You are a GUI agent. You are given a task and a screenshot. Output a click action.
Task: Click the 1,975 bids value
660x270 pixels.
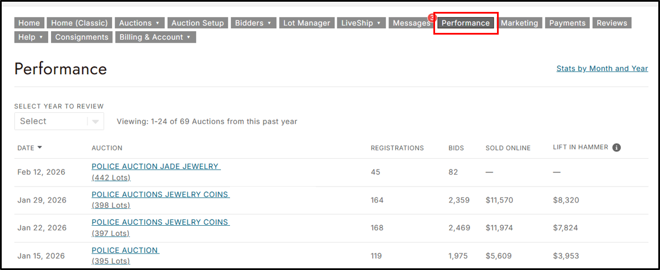point(458,256)
